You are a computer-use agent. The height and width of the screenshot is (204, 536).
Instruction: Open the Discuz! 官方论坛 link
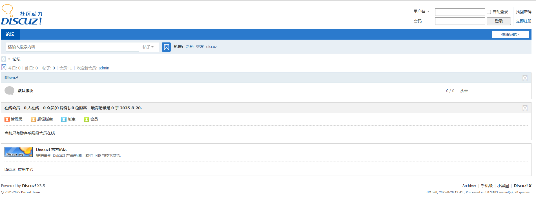coord(51,149)
